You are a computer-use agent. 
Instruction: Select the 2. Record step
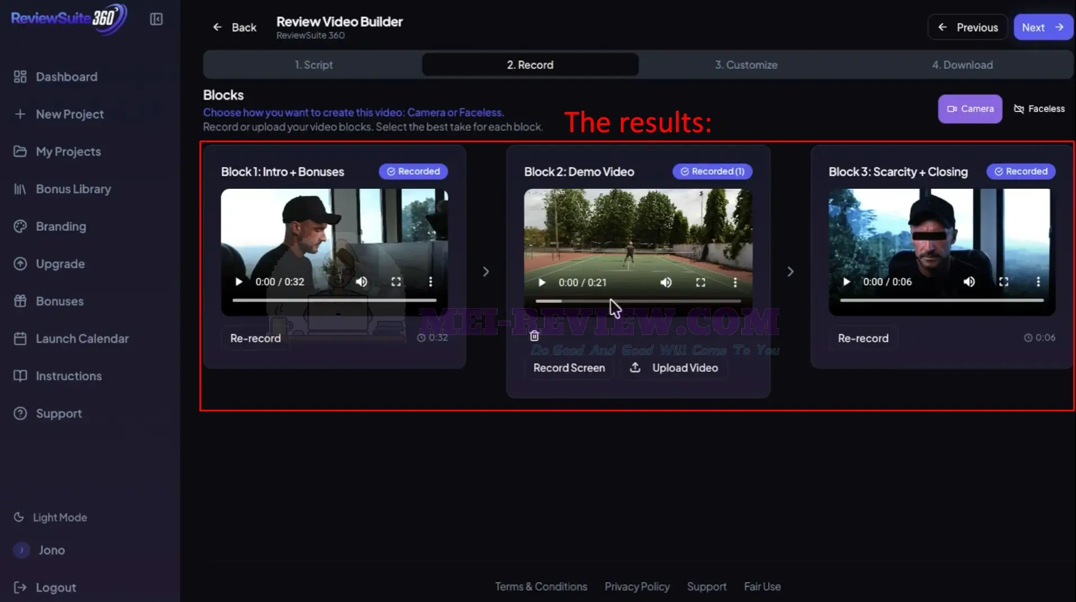coord(530,65)
